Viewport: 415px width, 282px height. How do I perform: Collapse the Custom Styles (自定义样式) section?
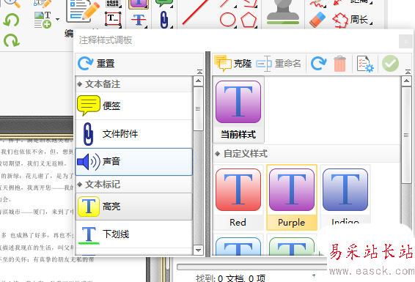[x=218, y=154]
